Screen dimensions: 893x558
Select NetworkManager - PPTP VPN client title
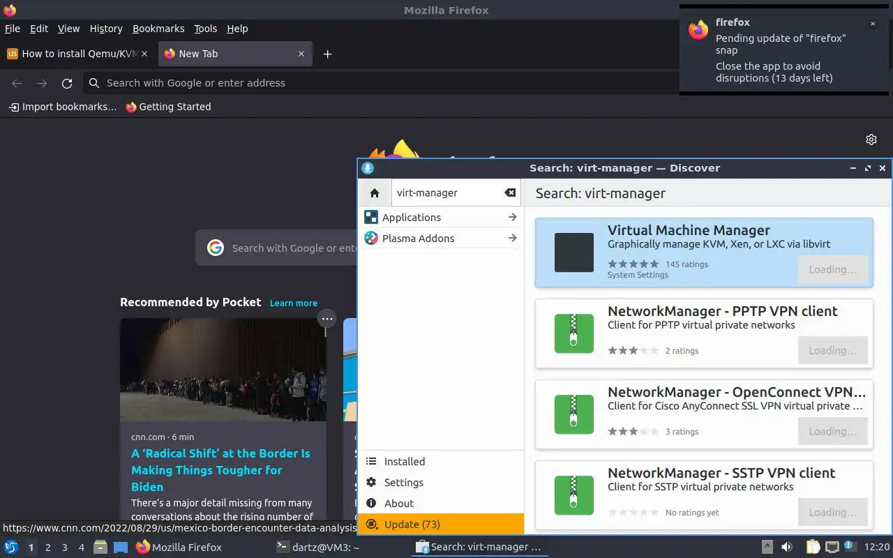pyautogui.click(x=723, y=312)
